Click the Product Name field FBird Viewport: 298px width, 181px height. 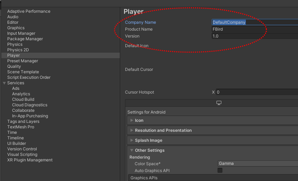[255, 29]
